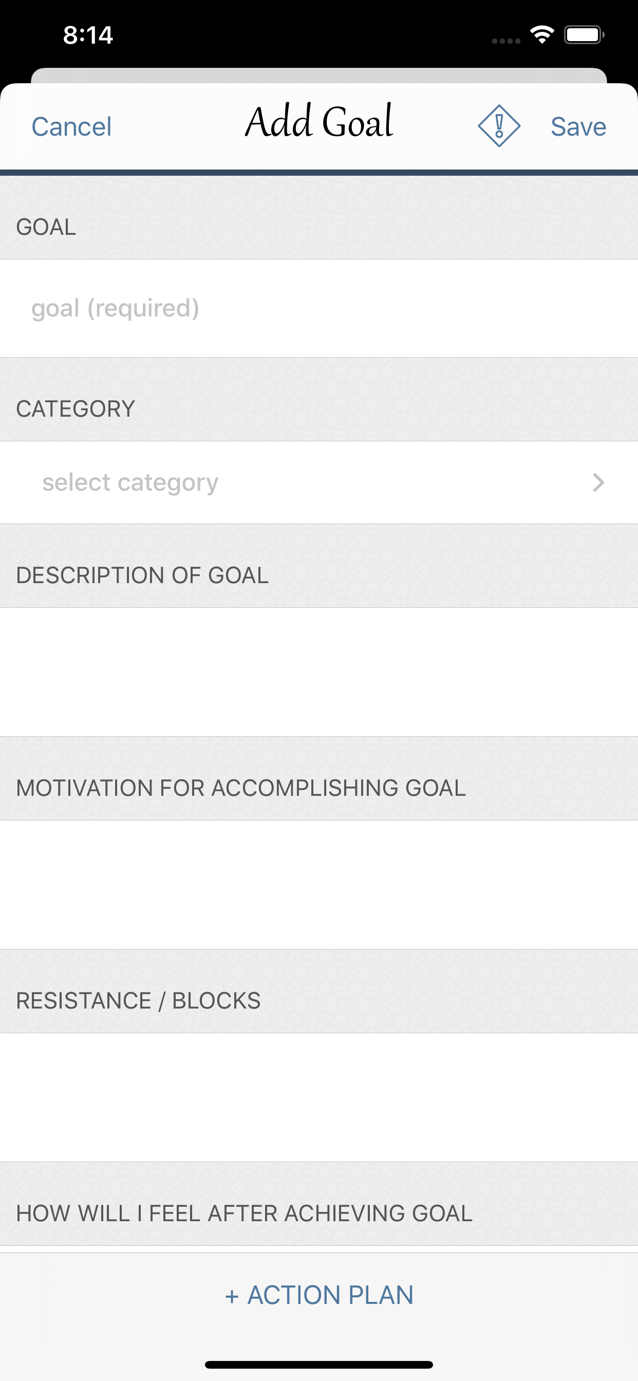Tap the DESCRIPTION OF GOAL header
Image resolution: width=638 pixels, height=1381 pixels.
pyautogui.click(x=143, y=575)
